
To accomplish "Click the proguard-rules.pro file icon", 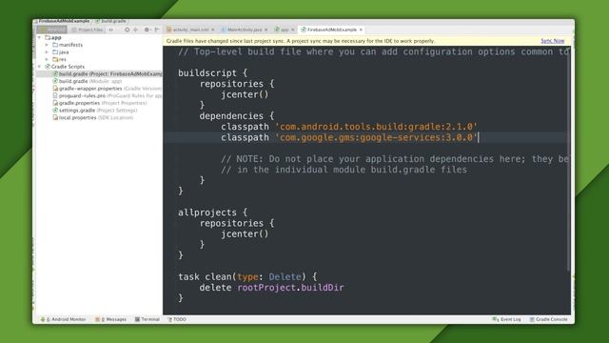I will pyautogui.click(x=55, y=95).
